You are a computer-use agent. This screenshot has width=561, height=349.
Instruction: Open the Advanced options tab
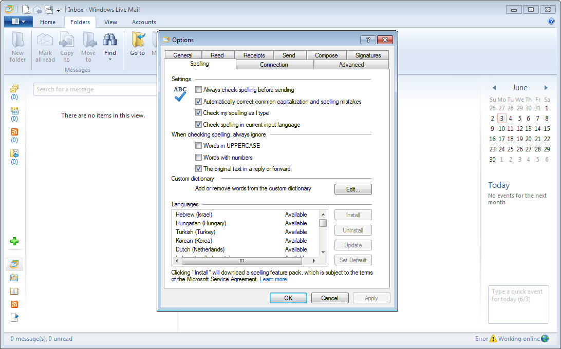coord(351,65)
